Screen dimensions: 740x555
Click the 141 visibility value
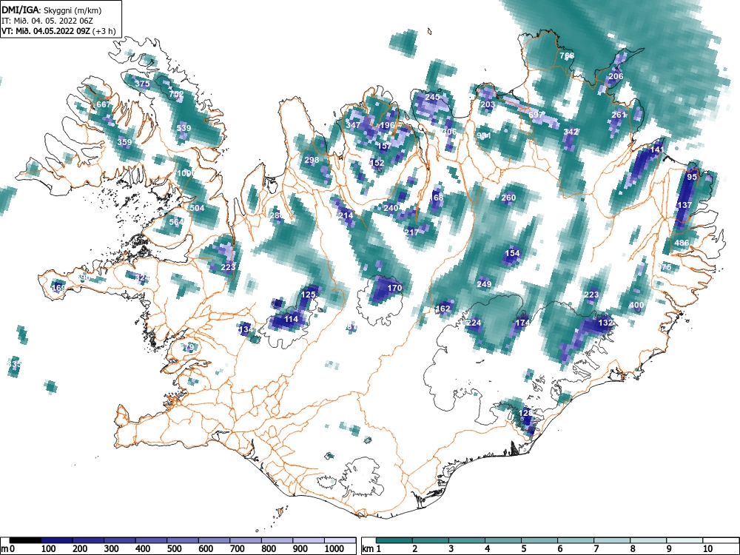[657, 149]
